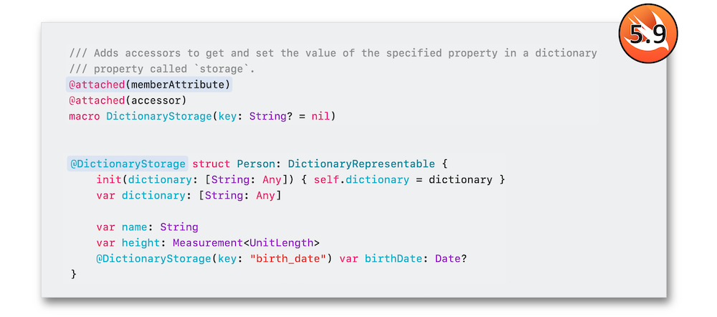
Task: Click the var dictionary property declaration
Action: coord(189,196)
